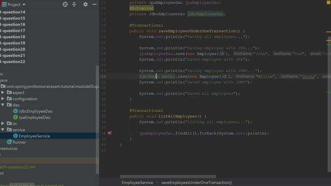Image resolution: width=331 pixels, height=186 pixels.
Task: Click the first @Transactional annotation
Action: click(146, 25)
